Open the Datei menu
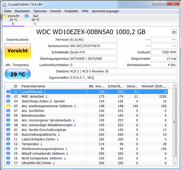 8,11
